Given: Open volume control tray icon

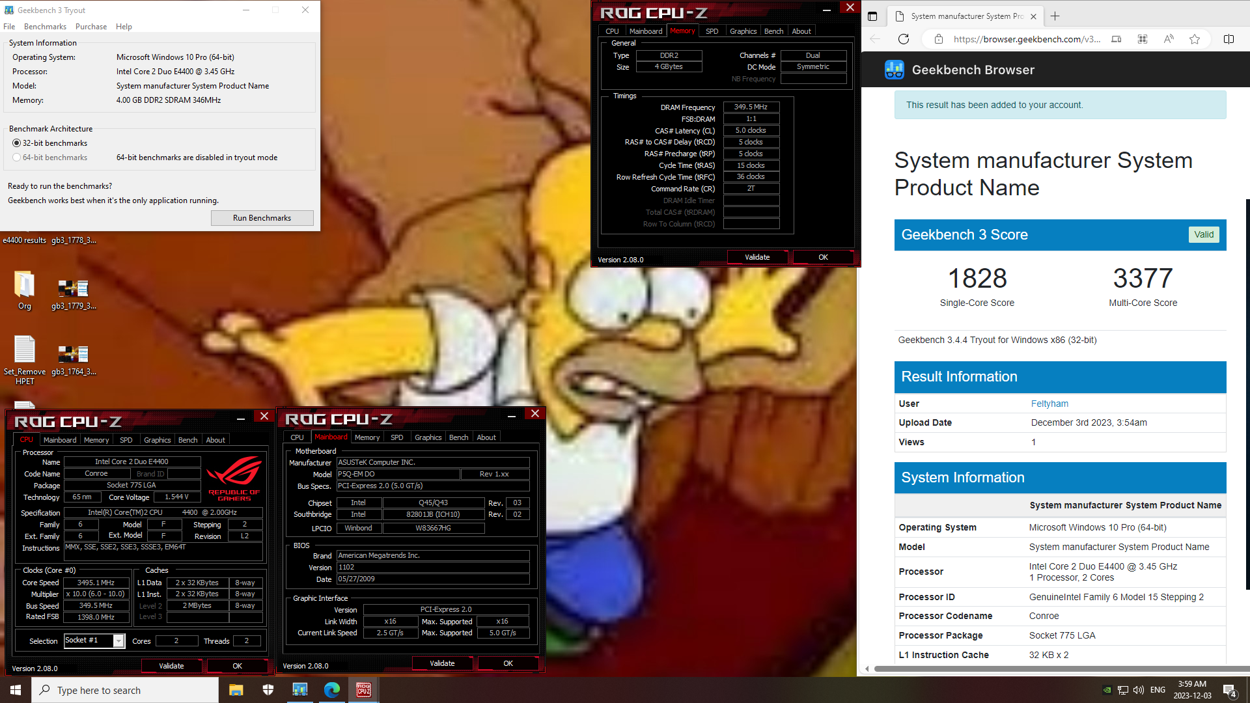Looking at the screenshot, I should coord(1138,690).
